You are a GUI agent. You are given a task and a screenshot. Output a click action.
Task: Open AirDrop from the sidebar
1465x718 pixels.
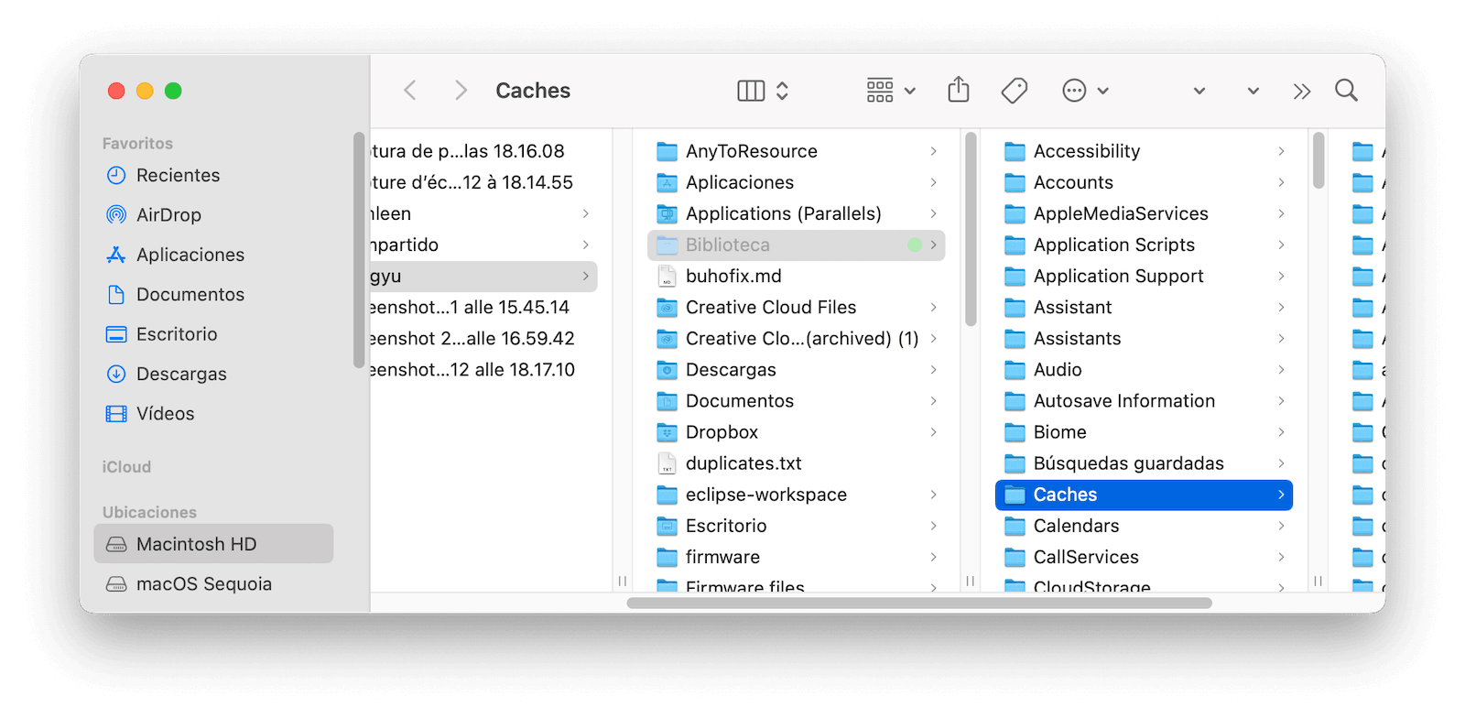click(168, 215)
